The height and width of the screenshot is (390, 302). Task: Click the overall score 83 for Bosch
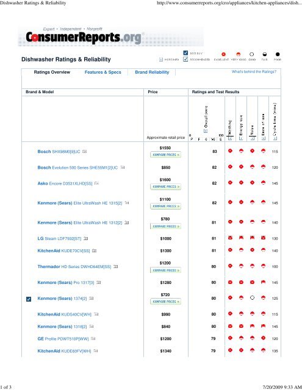pyautogui.click(x=214, y=152)
